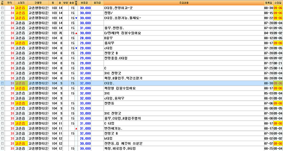Click the 08-12 registration date

(x=269, y=38)
